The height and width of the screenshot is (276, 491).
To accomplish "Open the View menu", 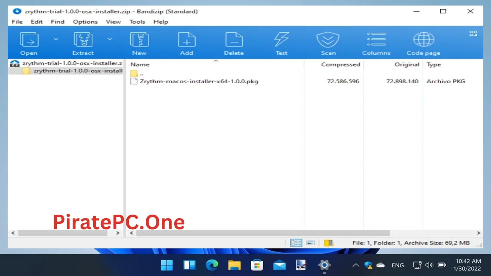I will point(113,21).
